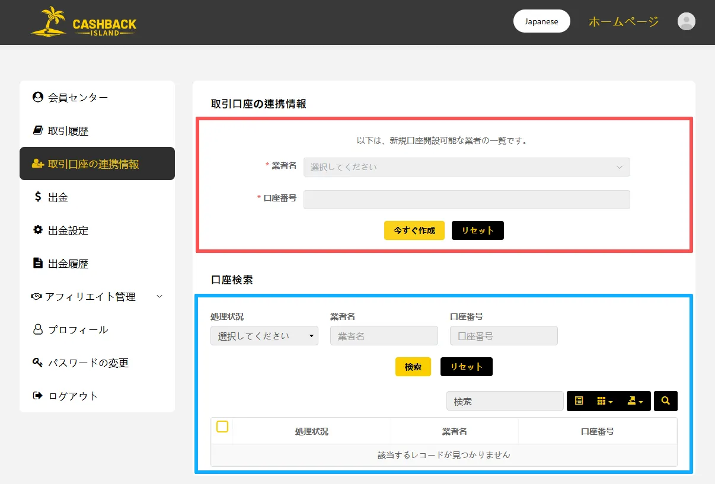Click the magnifier advanced search icon
The width and height of the screenshot is (715, 484).
[665, 401]
